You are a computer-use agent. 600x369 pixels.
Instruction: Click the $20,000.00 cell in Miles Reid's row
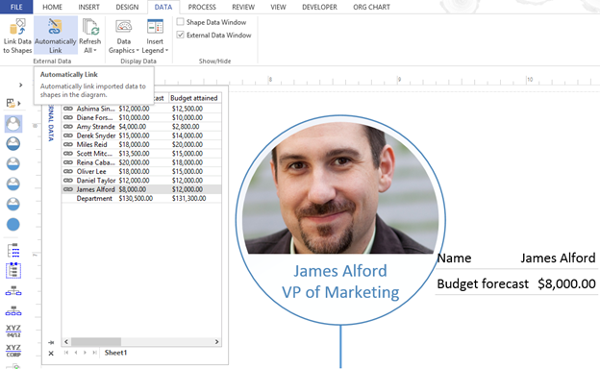(187, 144)
